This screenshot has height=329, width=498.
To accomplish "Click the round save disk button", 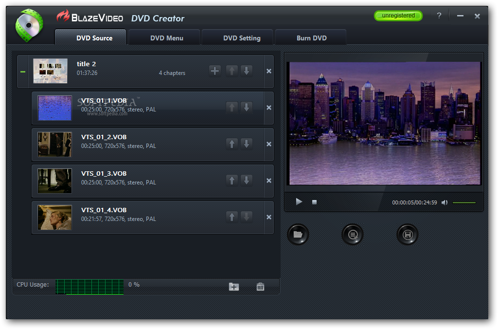I will point(408,235).
